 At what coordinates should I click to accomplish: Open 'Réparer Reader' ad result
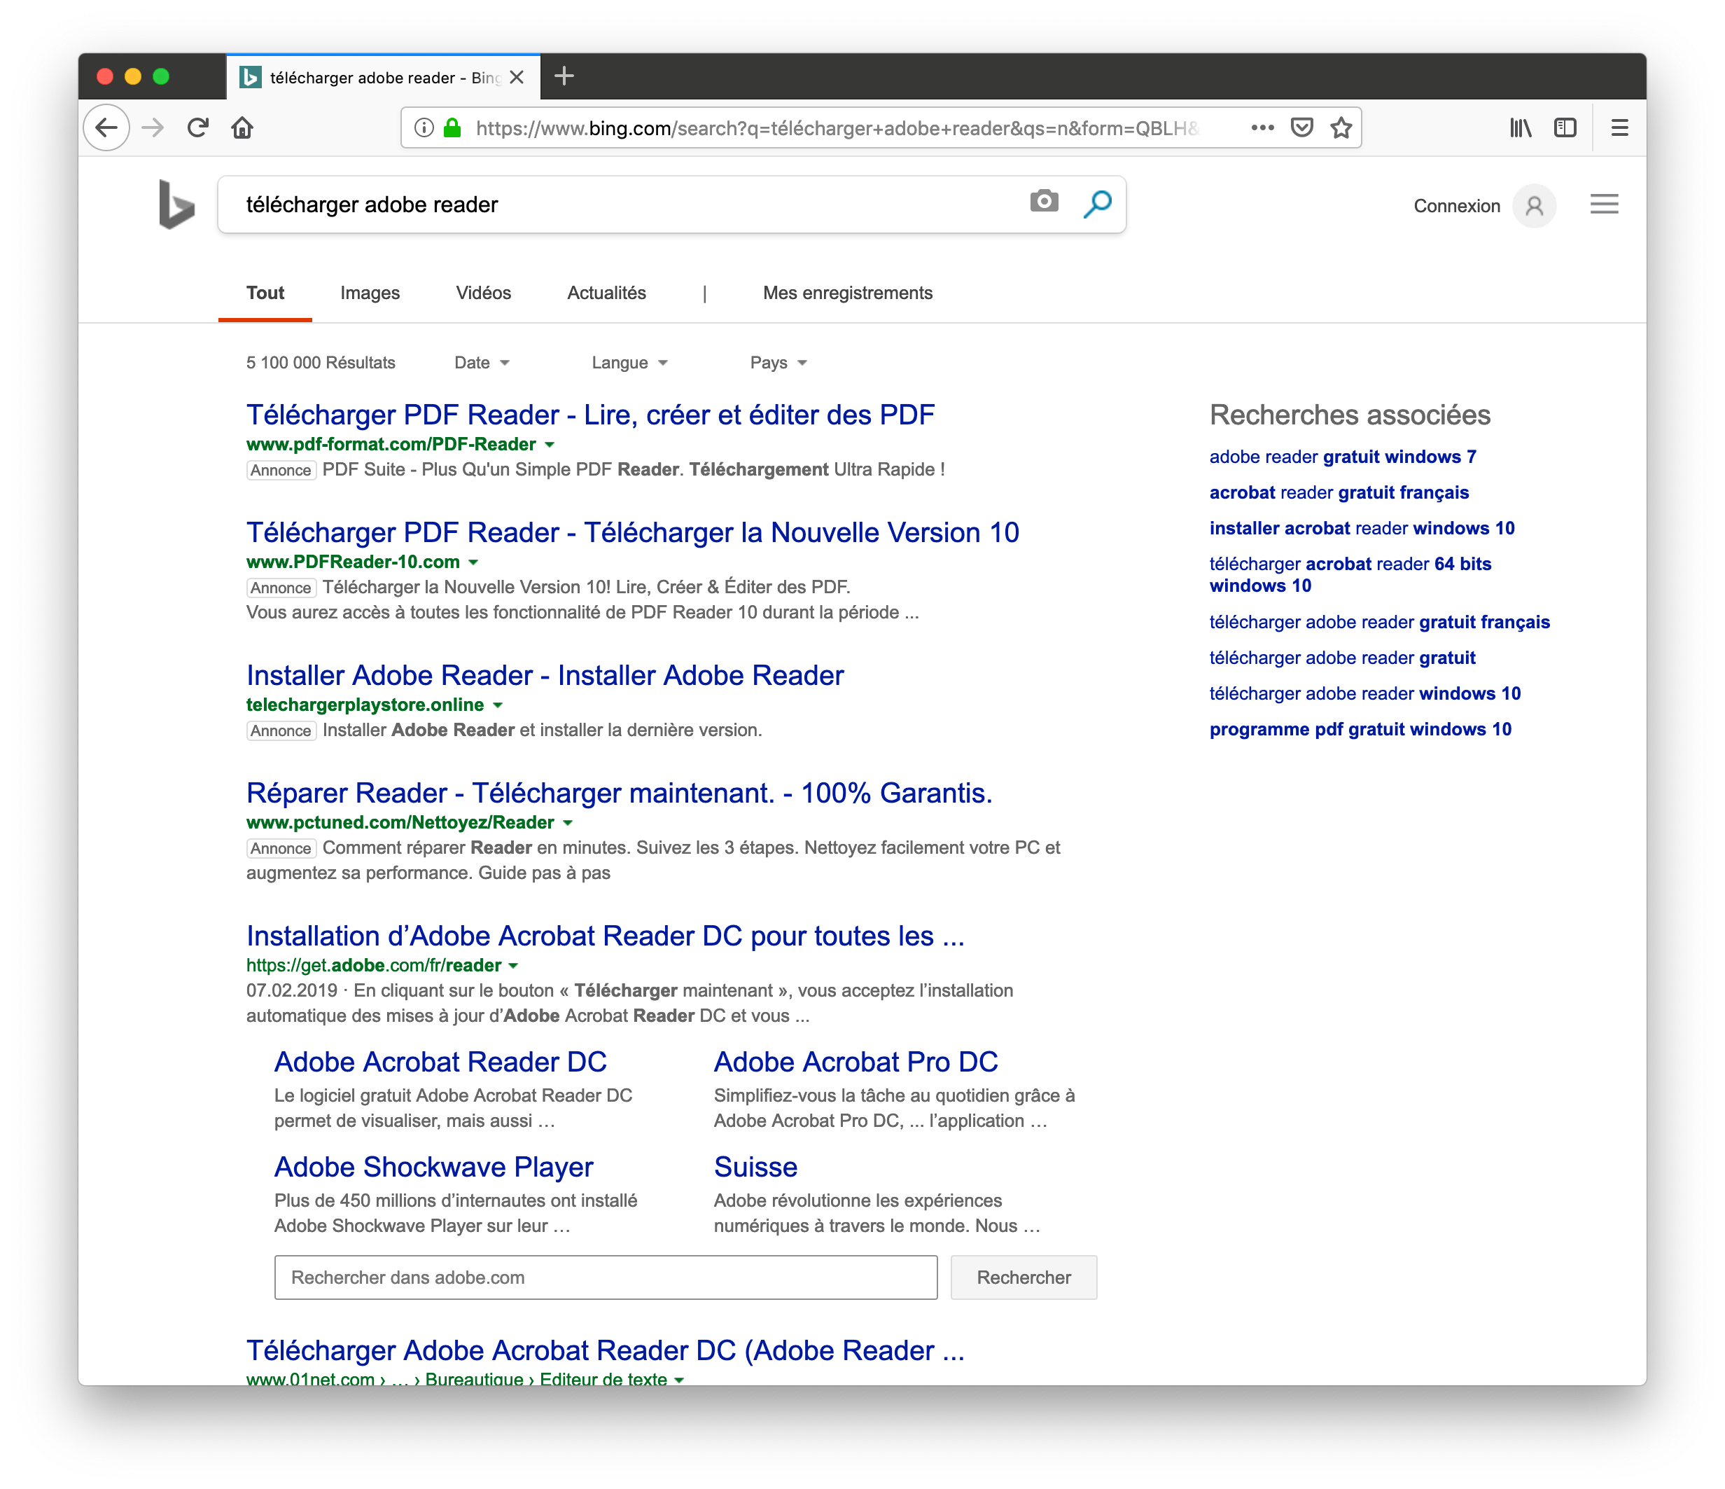pyautogui.click(x=619, y=793)
